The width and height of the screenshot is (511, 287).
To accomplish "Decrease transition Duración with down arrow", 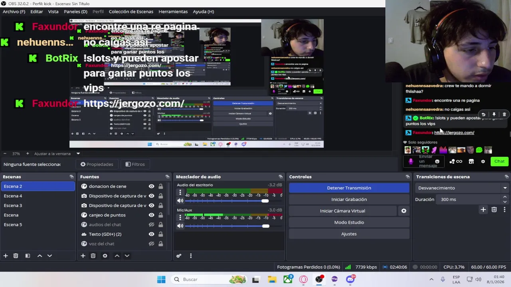I will [x=505, y=202].
